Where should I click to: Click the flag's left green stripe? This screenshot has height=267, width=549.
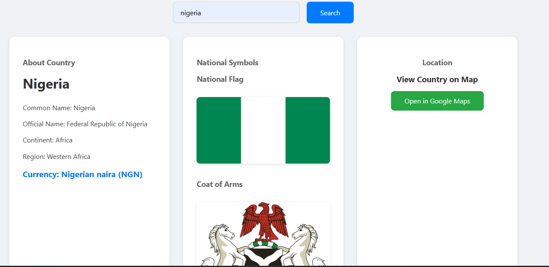(219, 130)
